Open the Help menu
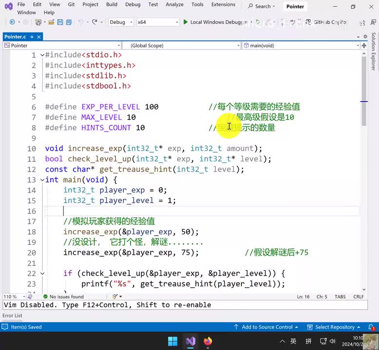The image size is (379, 350). 49,12
